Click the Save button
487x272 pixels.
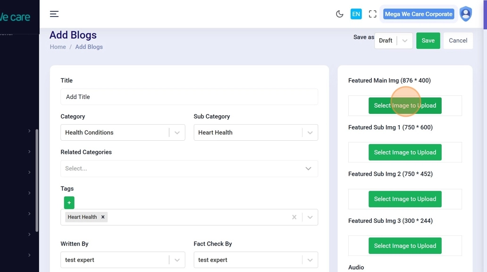pyautogui.click(x=428, y=41)
